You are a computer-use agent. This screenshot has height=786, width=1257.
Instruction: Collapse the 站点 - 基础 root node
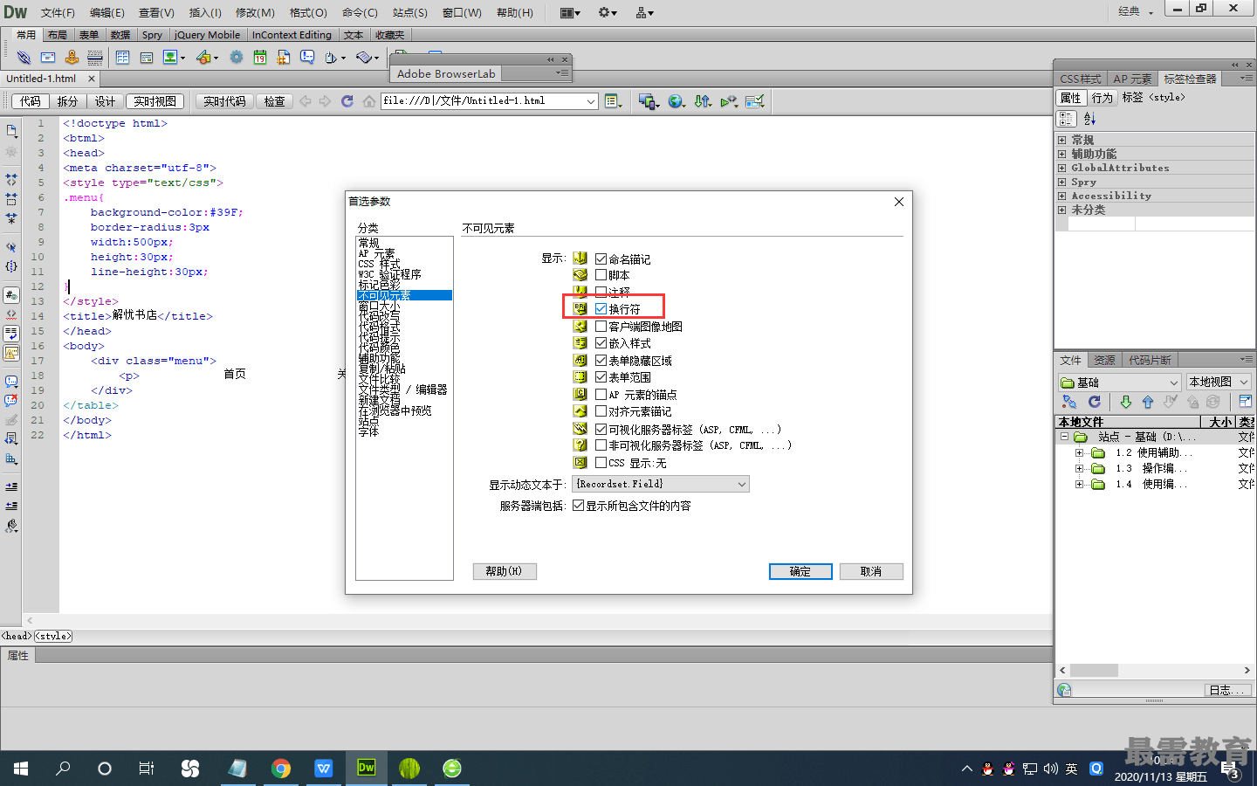point(1064,437)
